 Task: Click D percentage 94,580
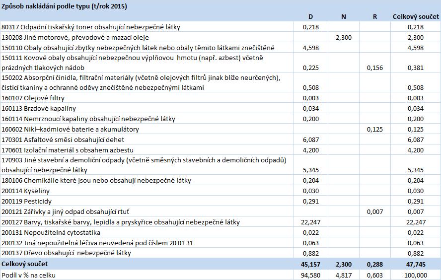click(310, 275)
